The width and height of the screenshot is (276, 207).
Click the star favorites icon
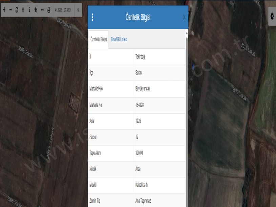(36, 10)
